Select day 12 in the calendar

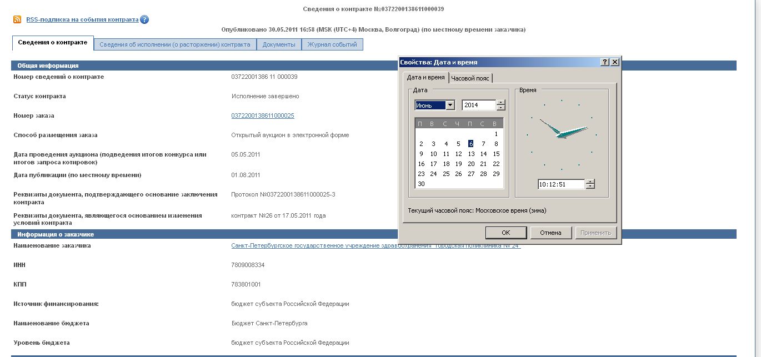(x=458, y=154)
